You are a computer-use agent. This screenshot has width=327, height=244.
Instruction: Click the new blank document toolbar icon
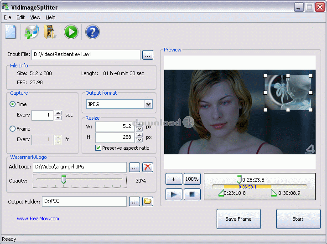10,32
